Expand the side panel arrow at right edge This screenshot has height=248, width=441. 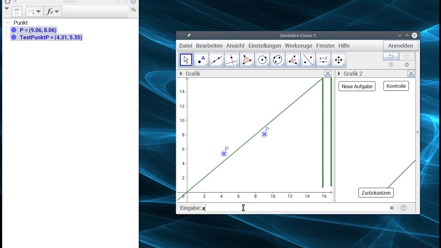[417, 132]
